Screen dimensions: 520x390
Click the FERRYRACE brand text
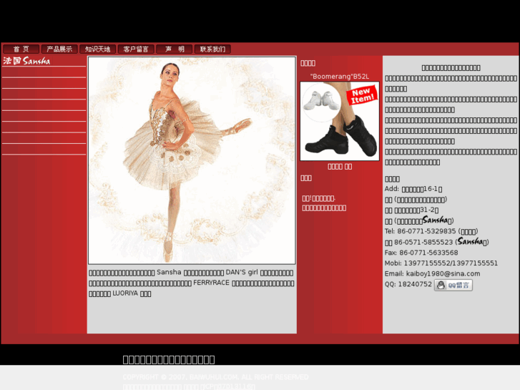(x=211, y=283)
